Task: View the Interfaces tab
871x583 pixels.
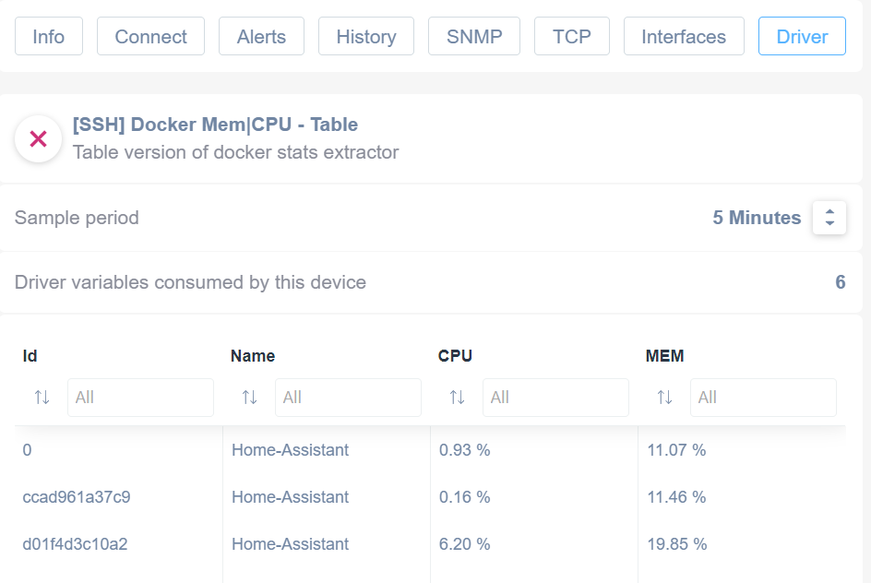Action: (684, 37)
